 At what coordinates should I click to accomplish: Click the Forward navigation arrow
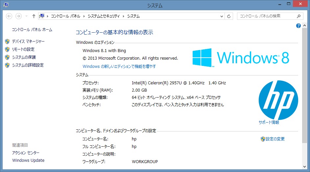coord(18,16)
